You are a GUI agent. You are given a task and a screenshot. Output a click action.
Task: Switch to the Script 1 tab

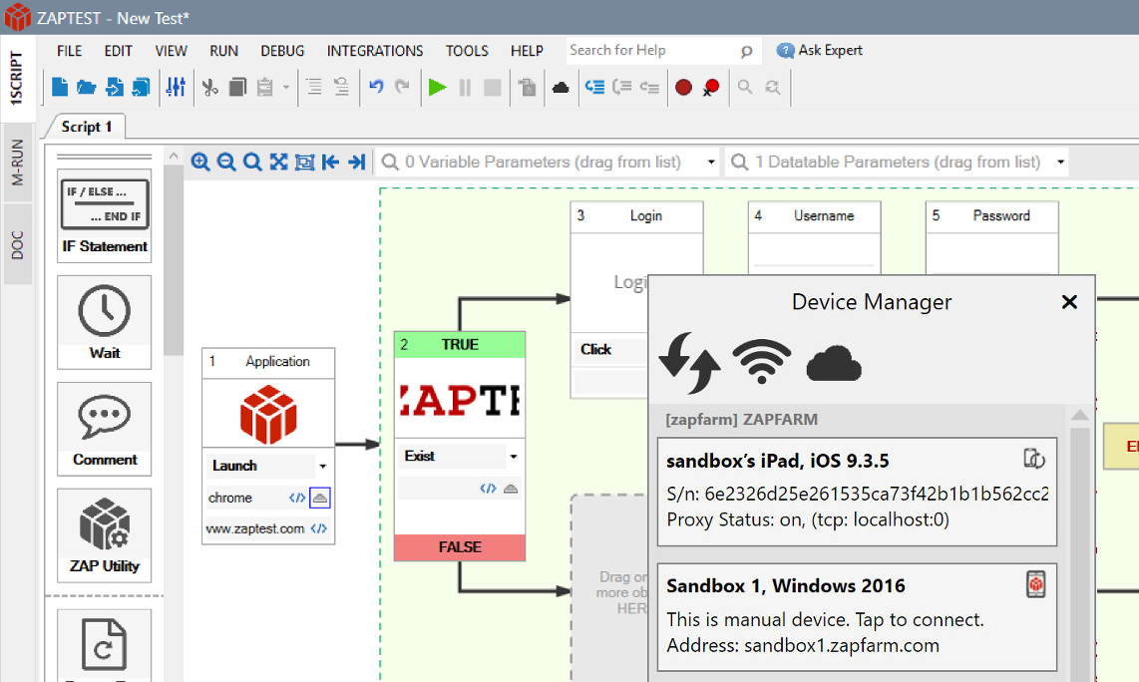87,127
